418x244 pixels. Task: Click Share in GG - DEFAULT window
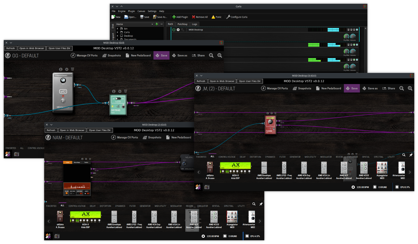pos(198,55)
